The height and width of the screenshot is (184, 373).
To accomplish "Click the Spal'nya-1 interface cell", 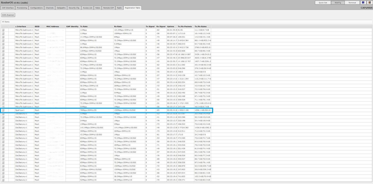I will 25,110.
